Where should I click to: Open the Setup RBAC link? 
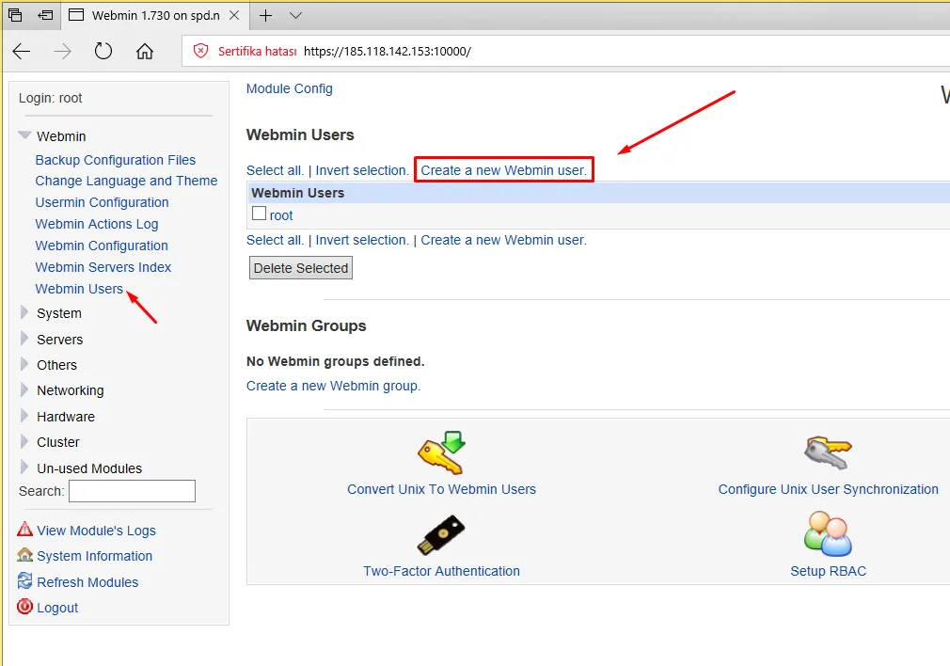pos(829,571)
